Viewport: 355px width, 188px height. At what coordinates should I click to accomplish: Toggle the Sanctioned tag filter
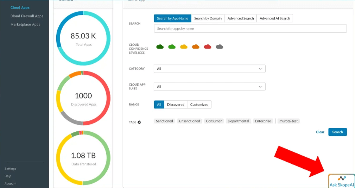point(164,121)
